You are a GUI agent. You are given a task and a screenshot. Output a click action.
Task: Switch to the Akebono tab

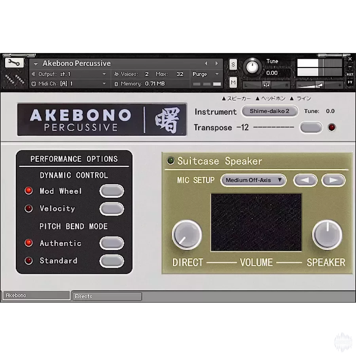[x=36, y=295]
